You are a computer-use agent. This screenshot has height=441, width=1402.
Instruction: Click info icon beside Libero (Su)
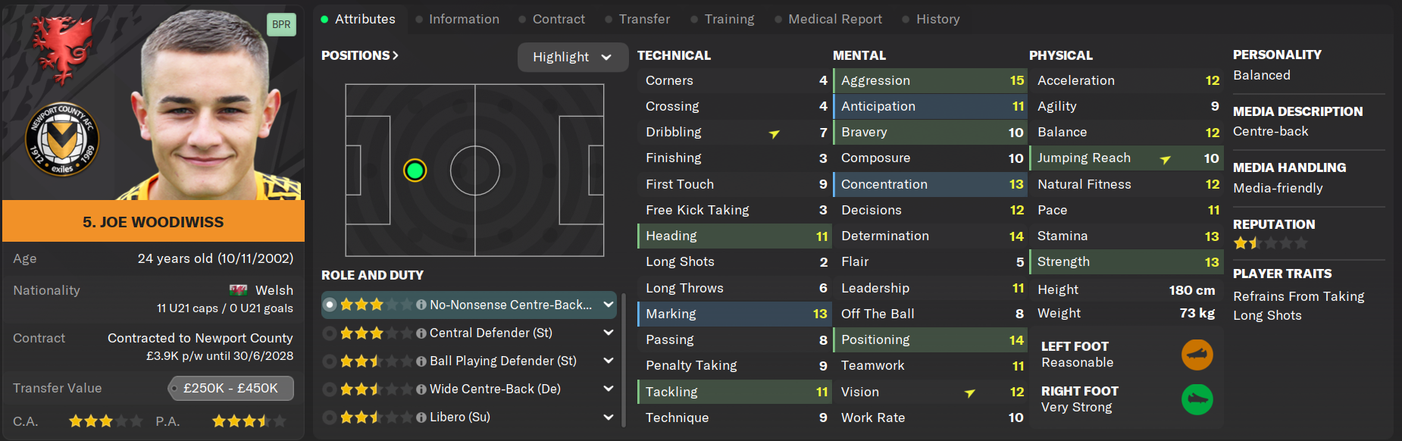coord(421,418)
